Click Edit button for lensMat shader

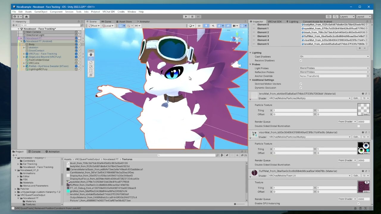click(x=356, y=98)
